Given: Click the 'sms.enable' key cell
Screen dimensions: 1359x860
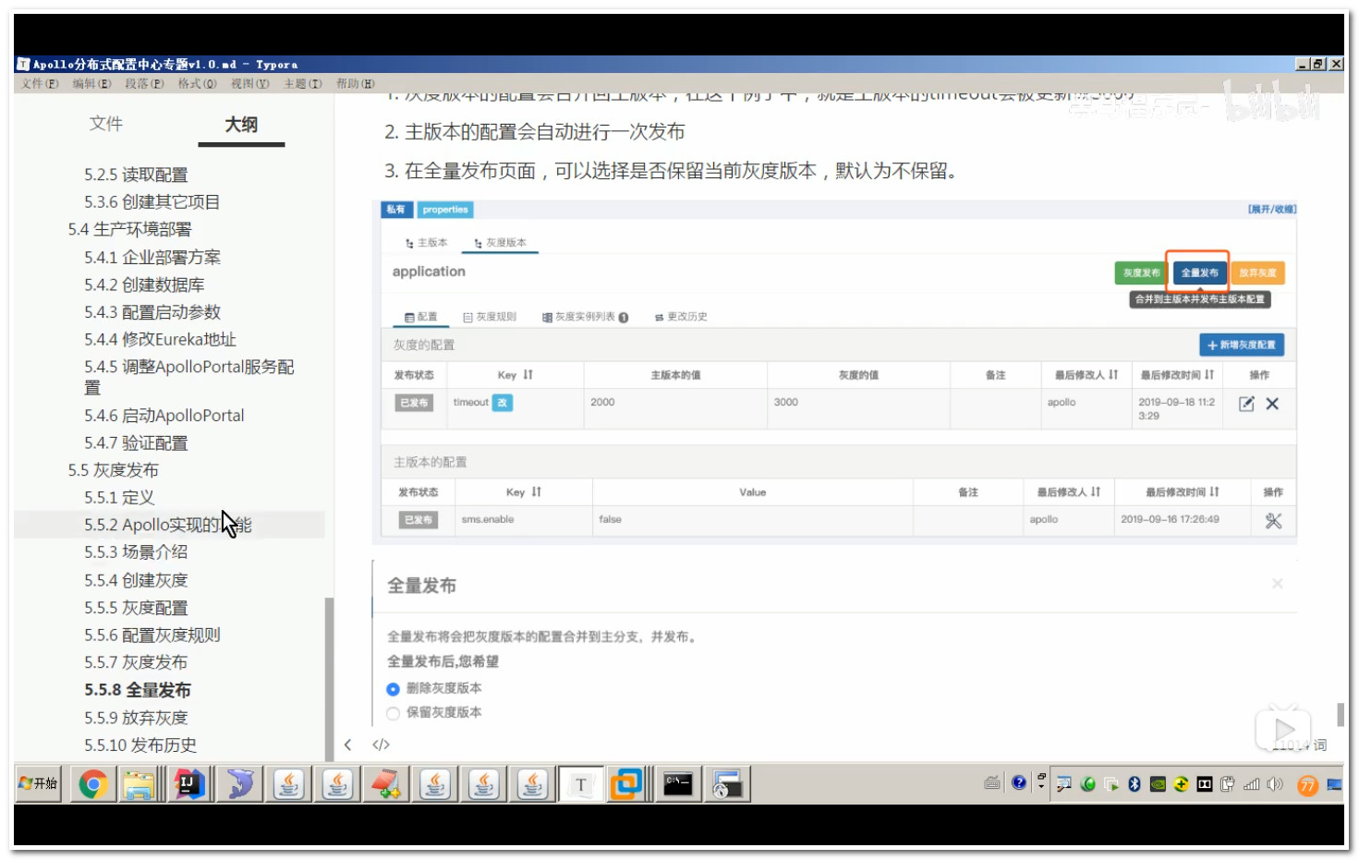Looking at the screenshot, I should click(x=523, y=520).
